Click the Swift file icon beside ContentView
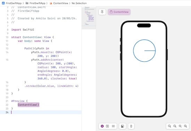191x131 pixels. 51,3
